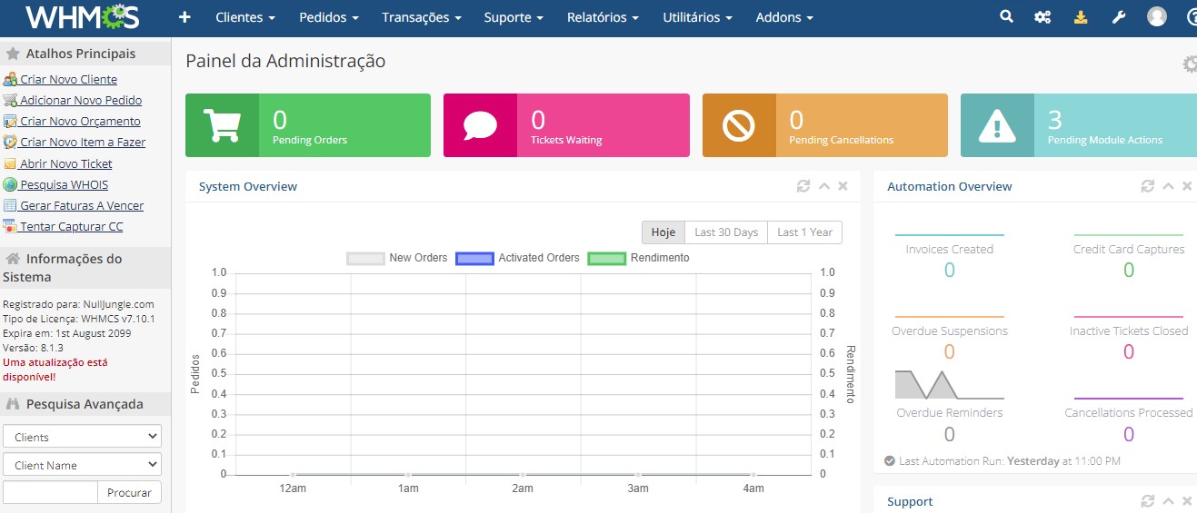Open the Relatórios menu
The width and height of the screenshot is (1197, 513).
(x=603, y=17)
